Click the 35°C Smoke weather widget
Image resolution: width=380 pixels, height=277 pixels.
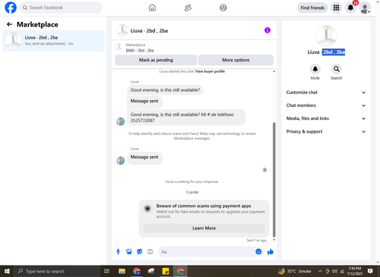[x=295, y=271]
